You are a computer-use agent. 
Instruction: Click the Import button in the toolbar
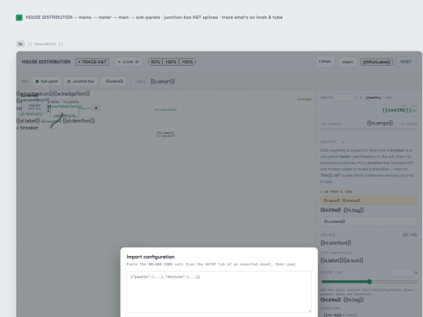click(348, 62)
